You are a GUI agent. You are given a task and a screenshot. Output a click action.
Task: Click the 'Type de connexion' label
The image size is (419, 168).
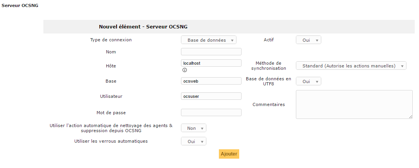[111, 40]
